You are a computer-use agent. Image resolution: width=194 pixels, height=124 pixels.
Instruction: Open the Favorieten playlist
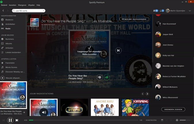(x=10, y=63)
